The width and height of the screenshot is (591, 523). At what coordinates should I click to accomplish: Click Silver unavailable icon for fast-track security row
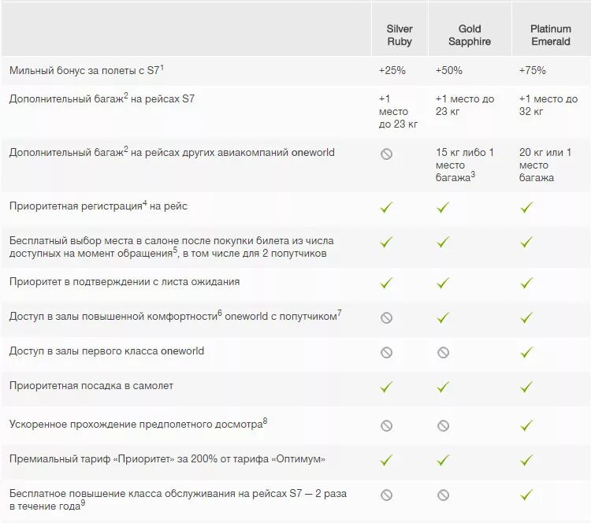(x=386, y=425)
